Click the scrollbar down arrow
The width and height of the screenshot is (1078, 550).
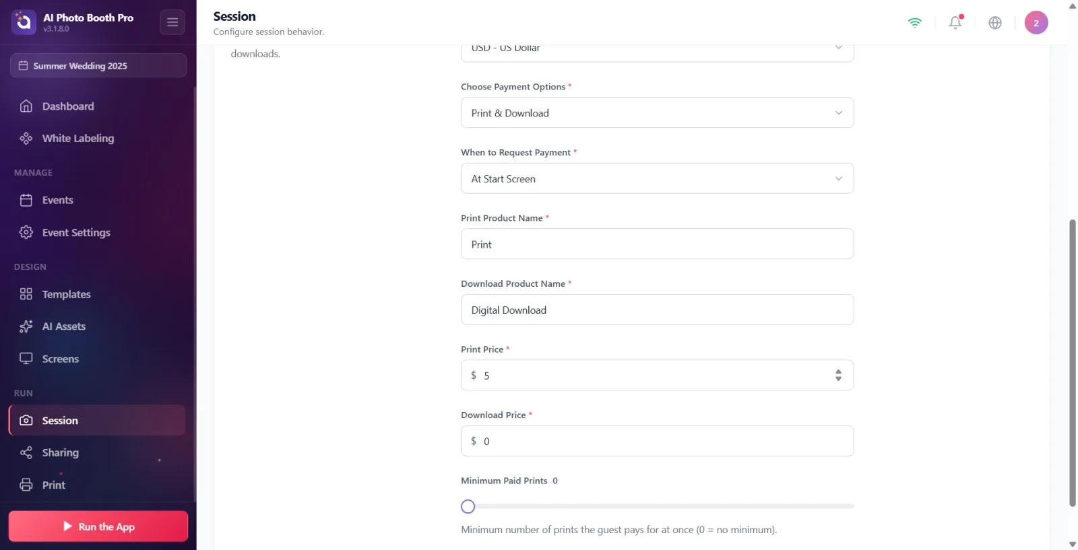click(1073, 544)
